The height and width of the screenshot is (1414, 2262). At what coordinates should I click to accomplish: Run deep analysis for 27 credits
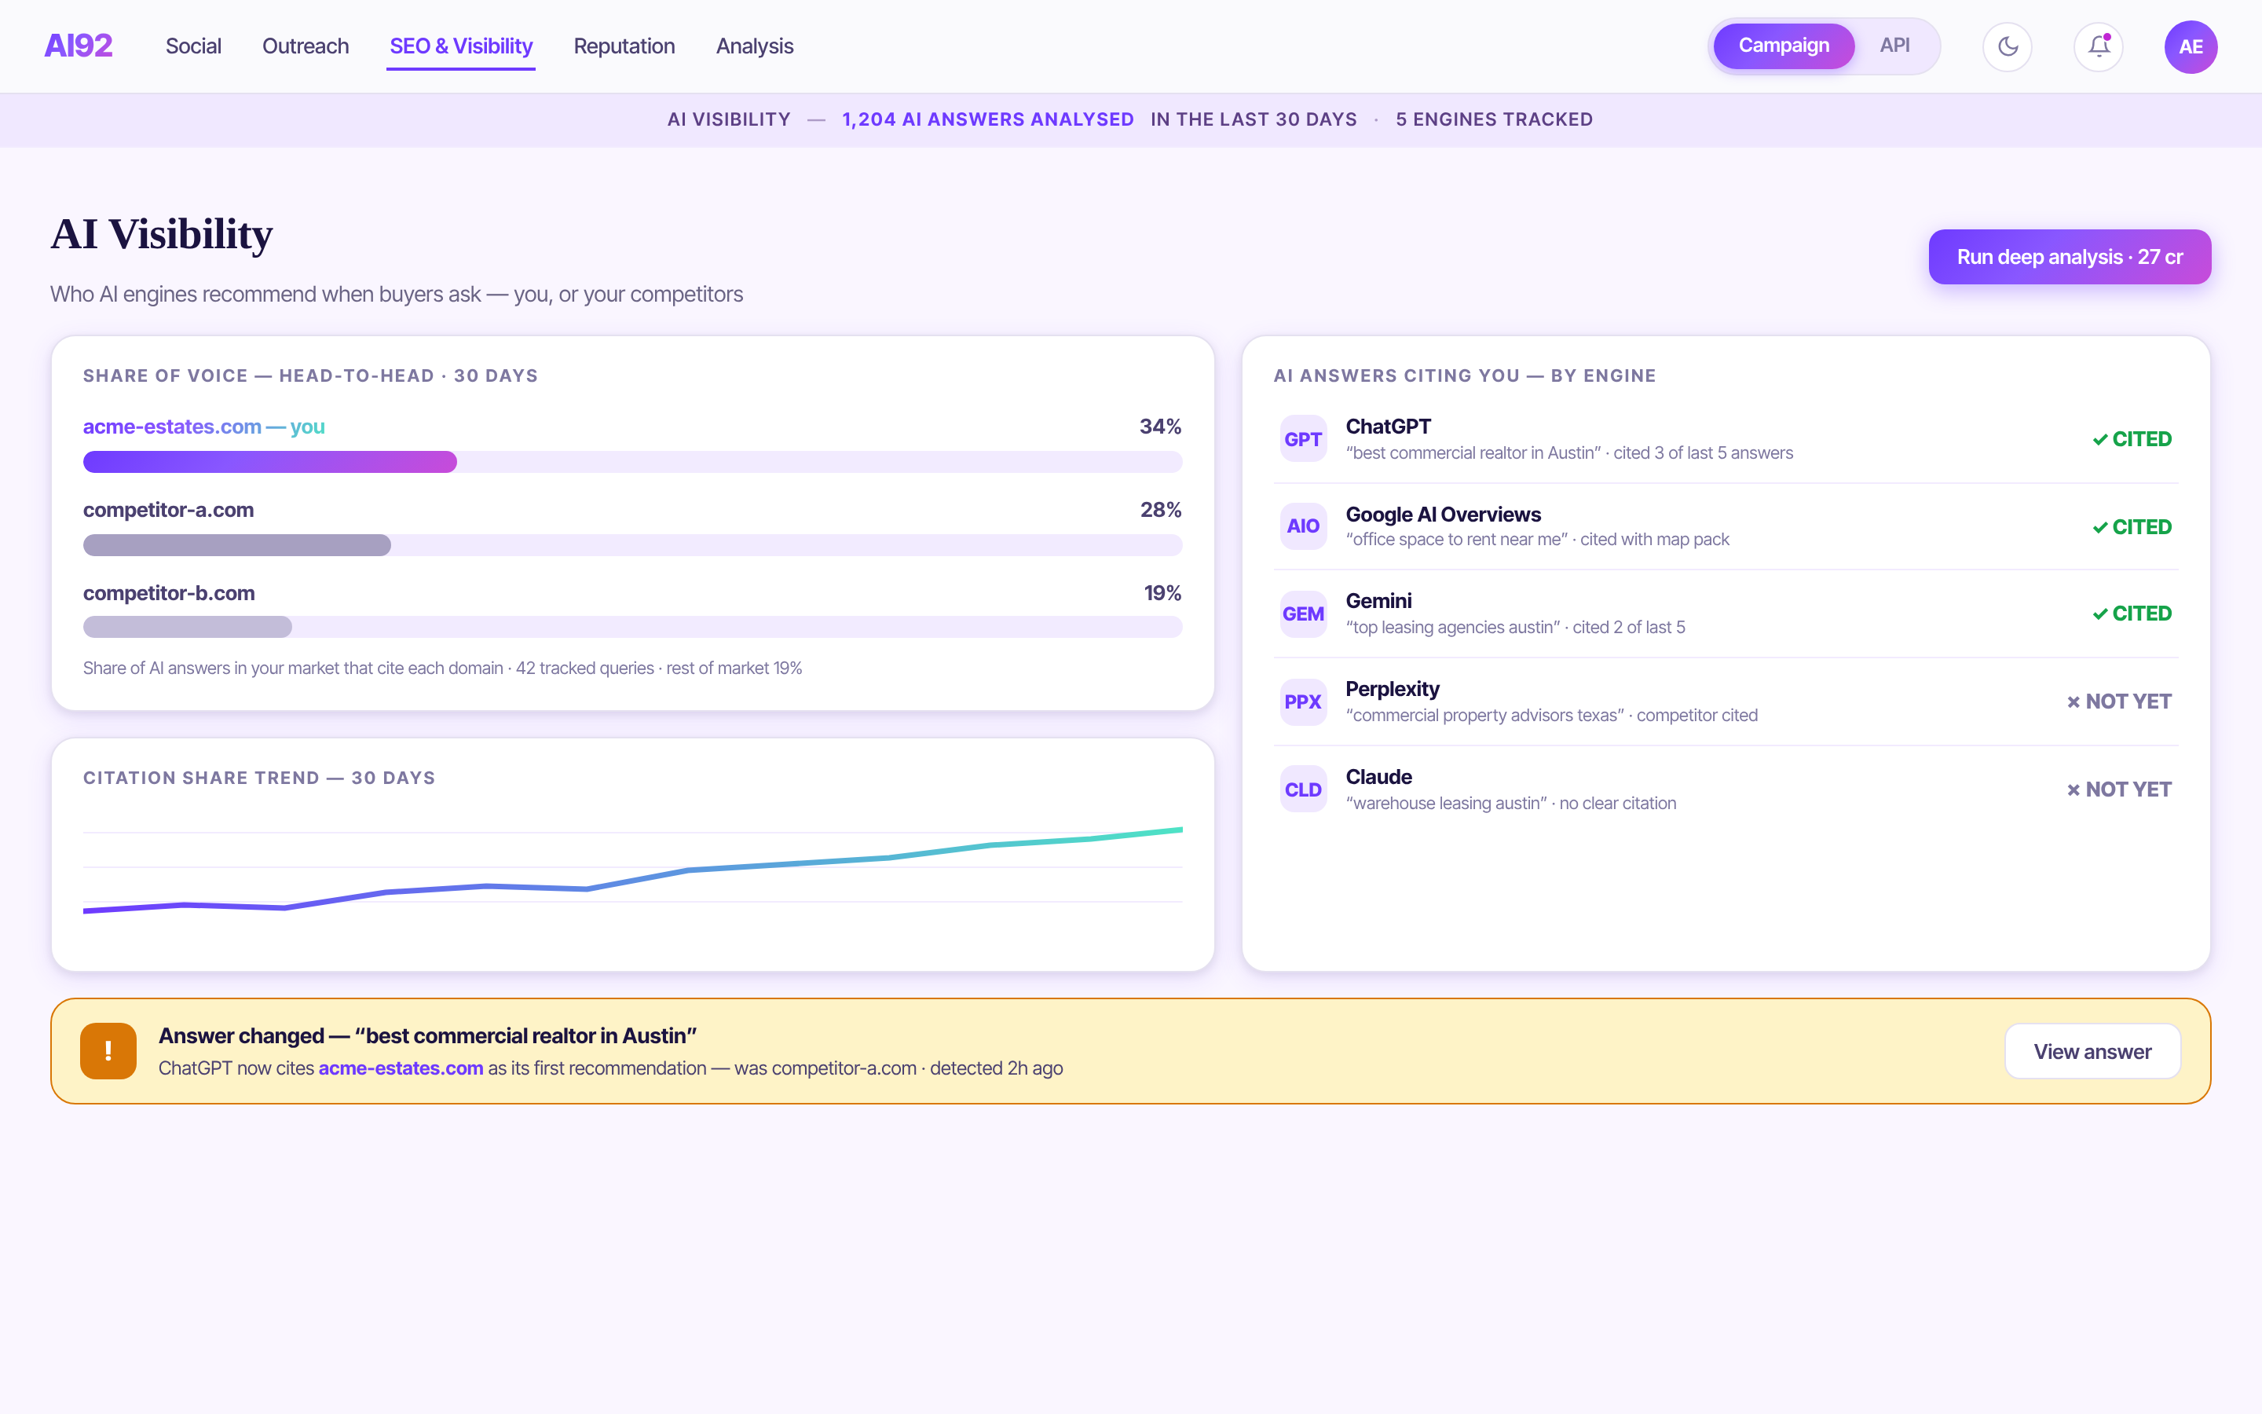coord(2070,256)
